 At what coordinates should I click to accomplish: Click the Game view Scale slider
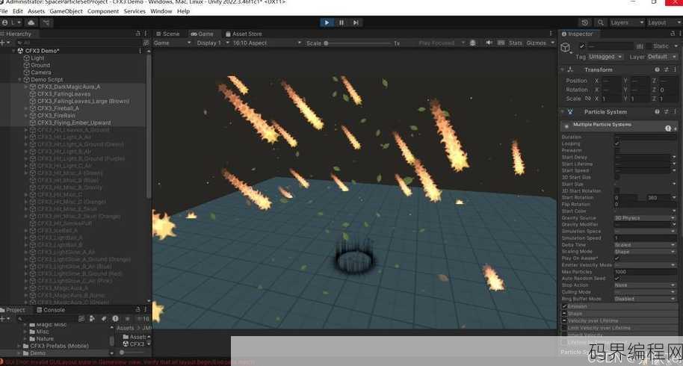357,43
